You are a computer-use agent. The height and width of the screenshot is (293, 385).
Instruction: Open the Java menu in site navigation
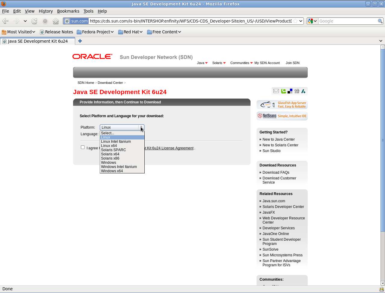tap(202, 63)
